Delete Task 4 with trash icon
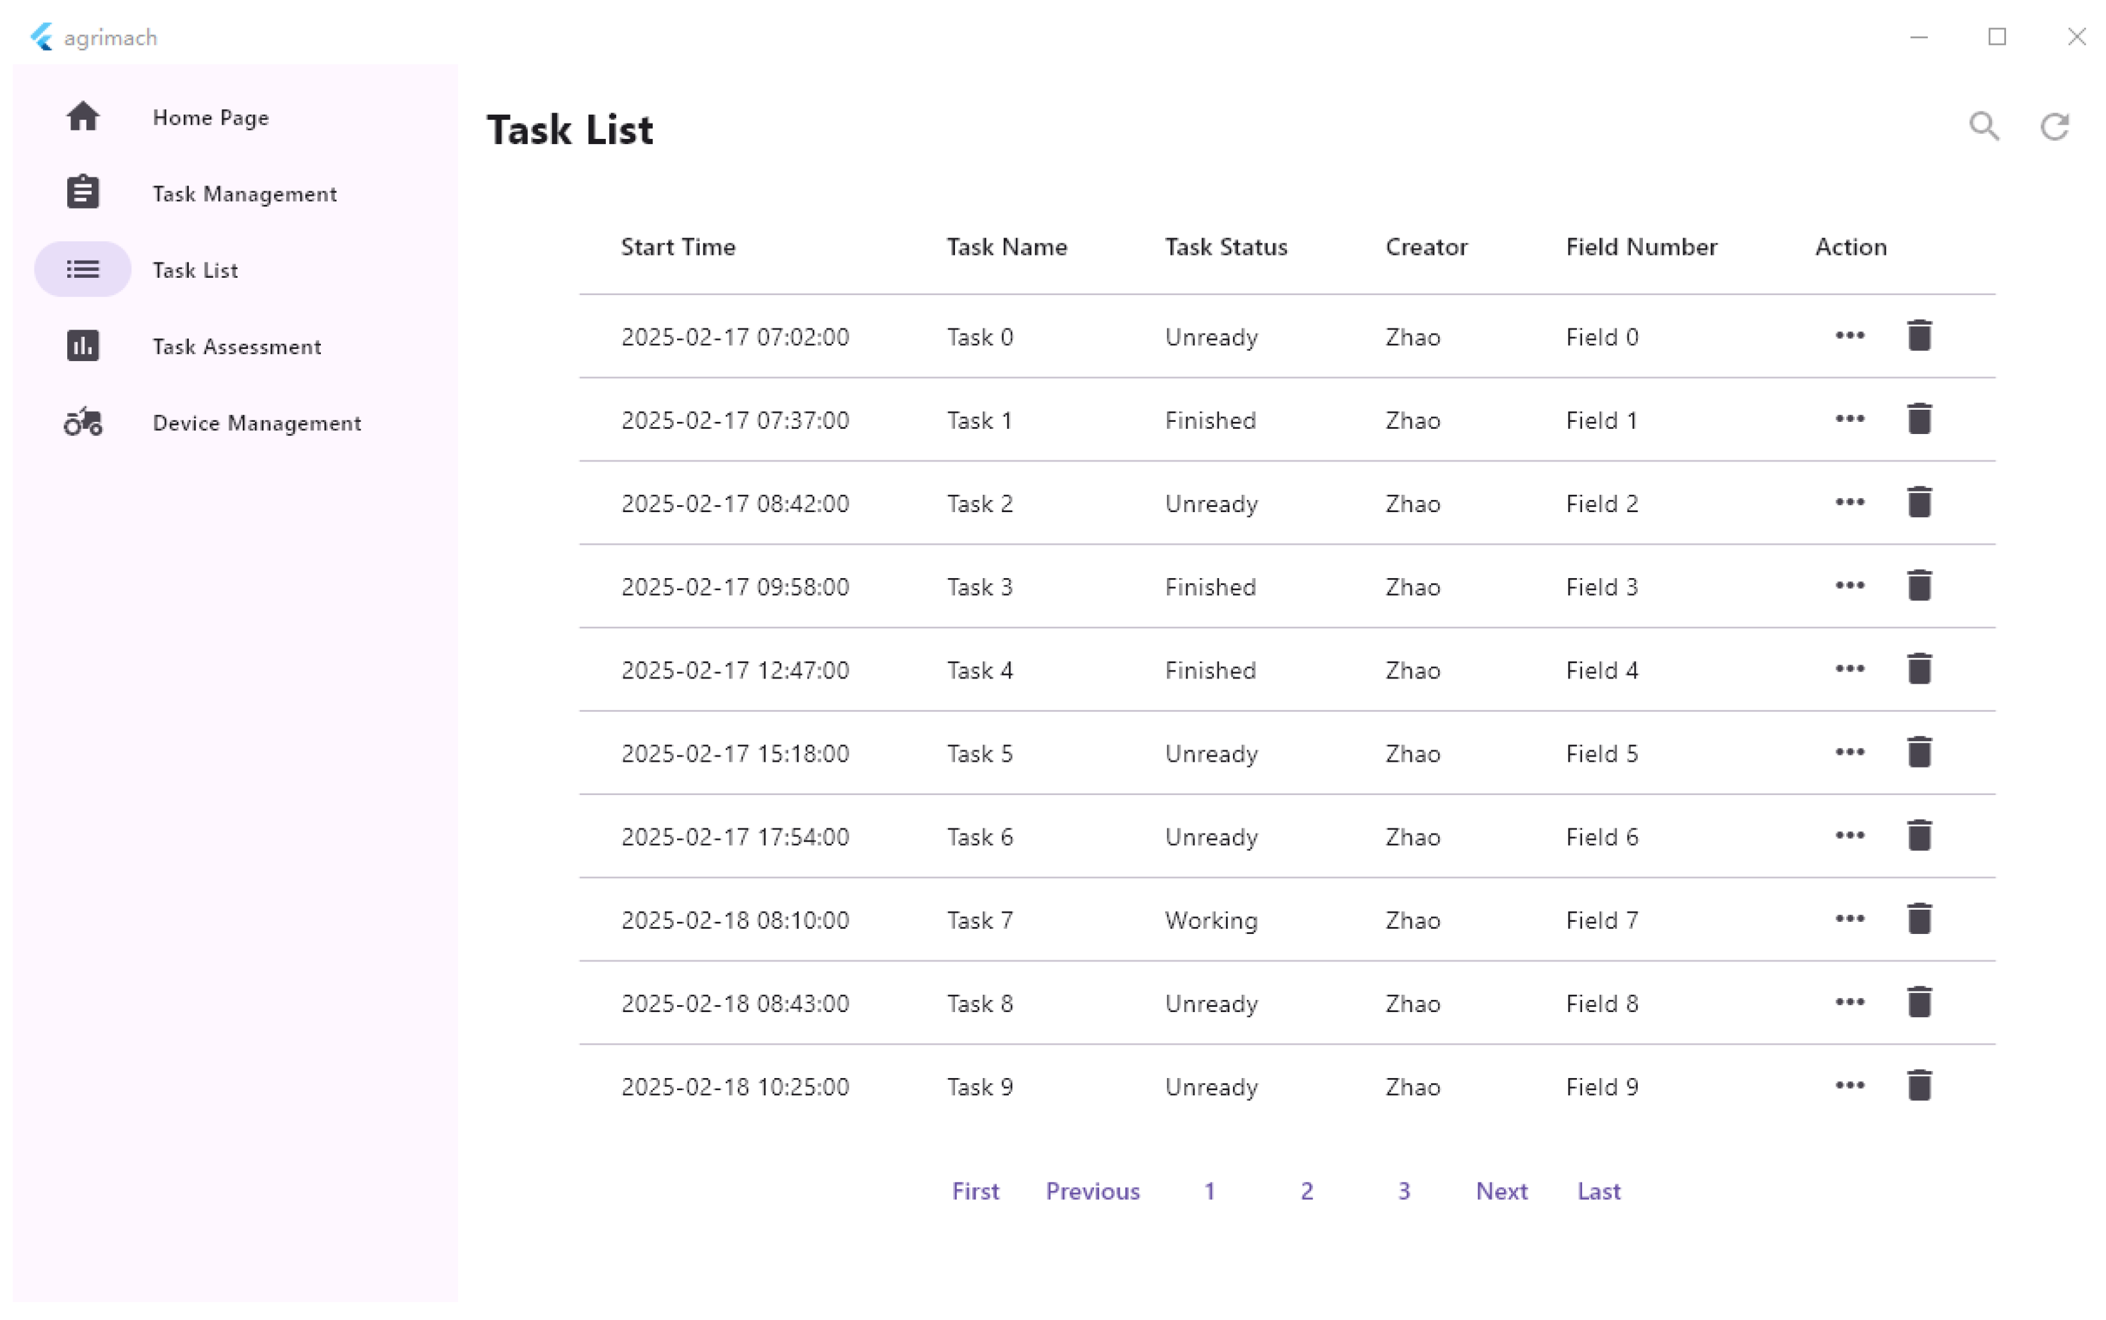 tap(1918, 670)
